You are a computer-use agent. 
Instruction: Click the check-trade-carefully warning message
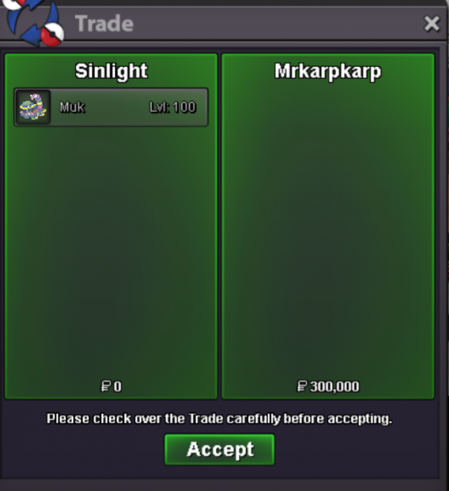(x=219, y=419)
